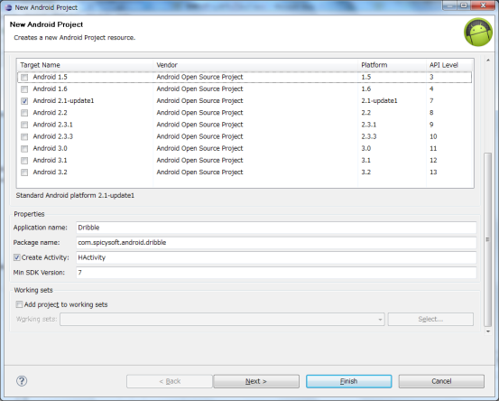Enable Add project to working sets
This screenshot has height=401, width=499.
19,304
